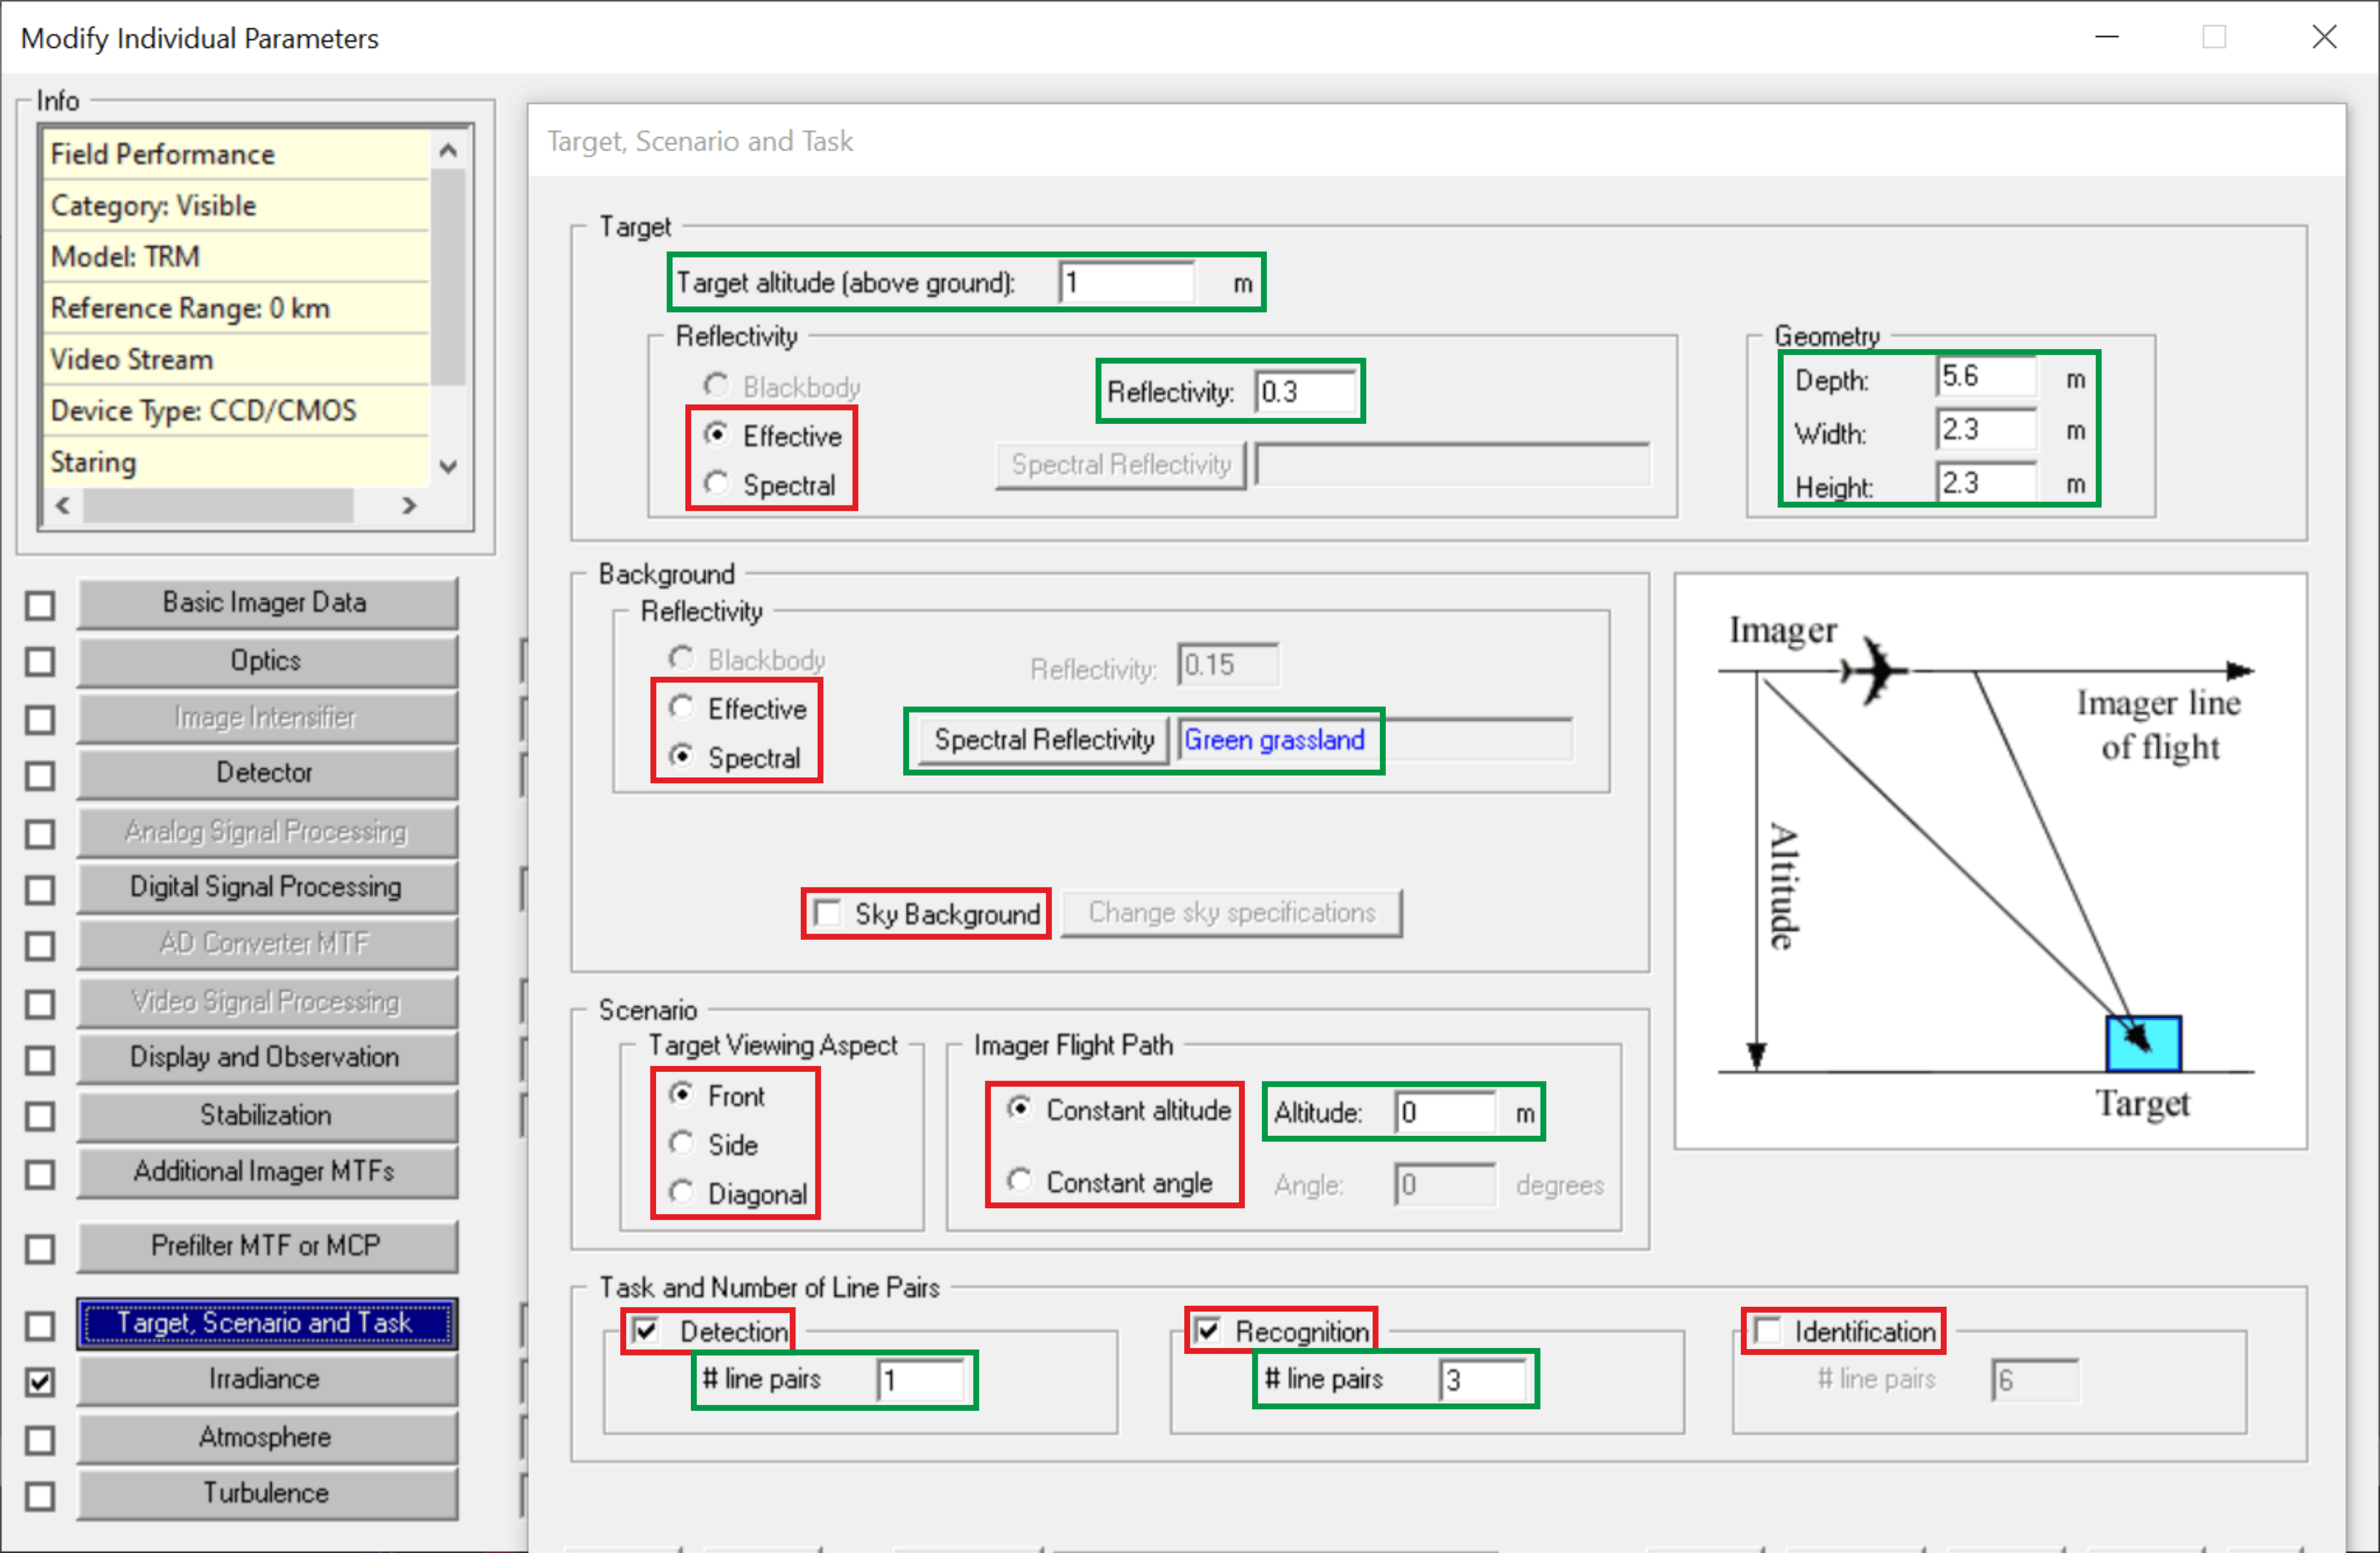Choose Side target viewing aspect
2380x1553 pixels.
[682, 1144]
